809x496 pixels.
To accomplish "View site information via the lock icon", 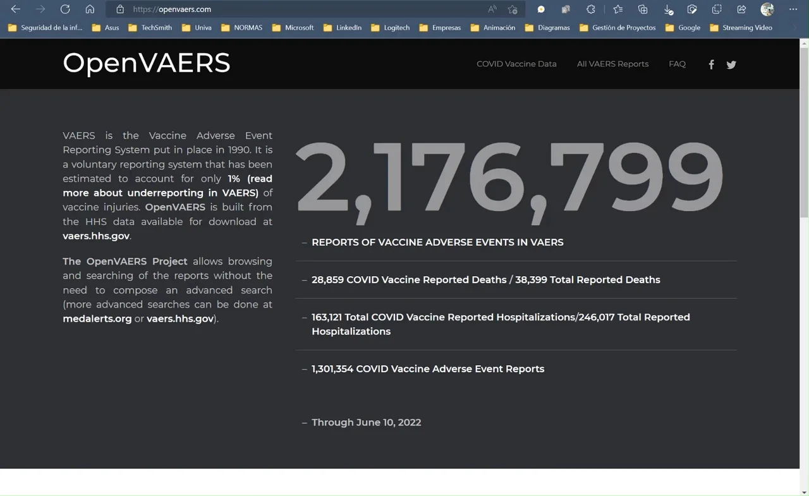I will coord(120,9).
